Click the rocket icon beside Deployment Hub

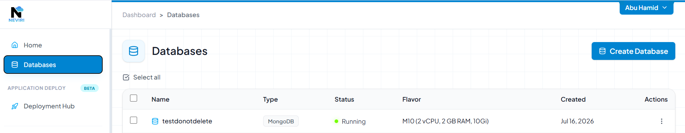15,106
